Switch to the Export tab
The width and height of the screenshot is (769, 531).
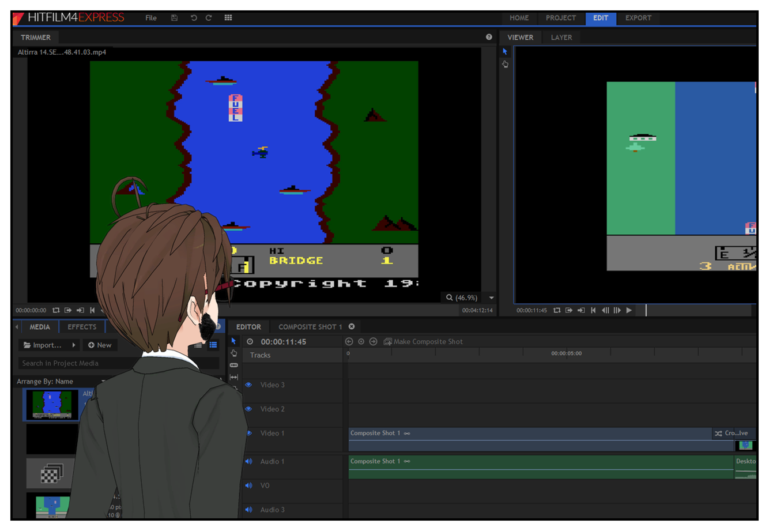[x=638, y=18]
